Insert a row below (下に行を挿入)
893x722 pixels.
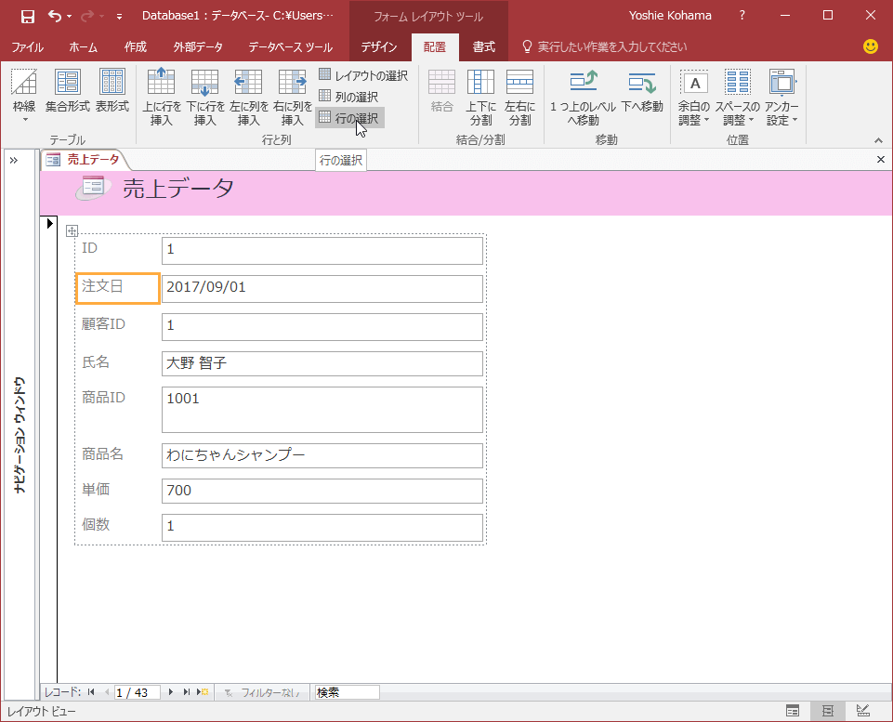coord(205,97)
